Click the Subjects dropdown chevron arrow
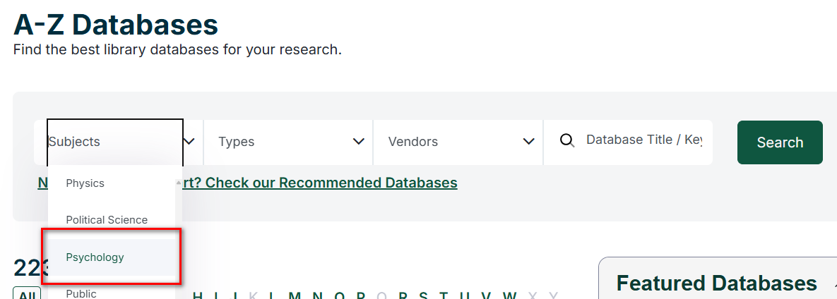This screenshot has width=837, height=299. [189, 142]
